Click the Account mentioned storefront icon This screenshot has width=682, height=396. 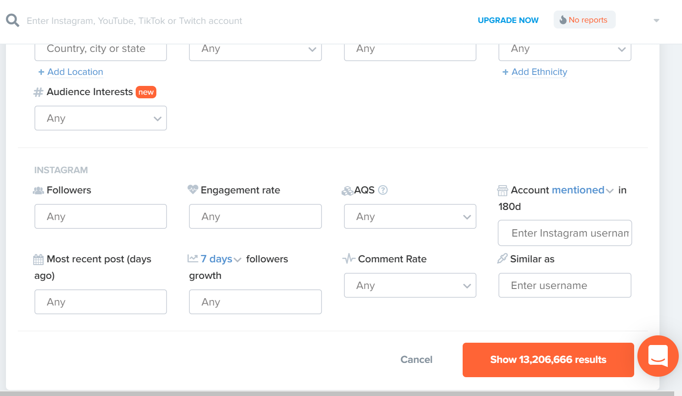503,190
